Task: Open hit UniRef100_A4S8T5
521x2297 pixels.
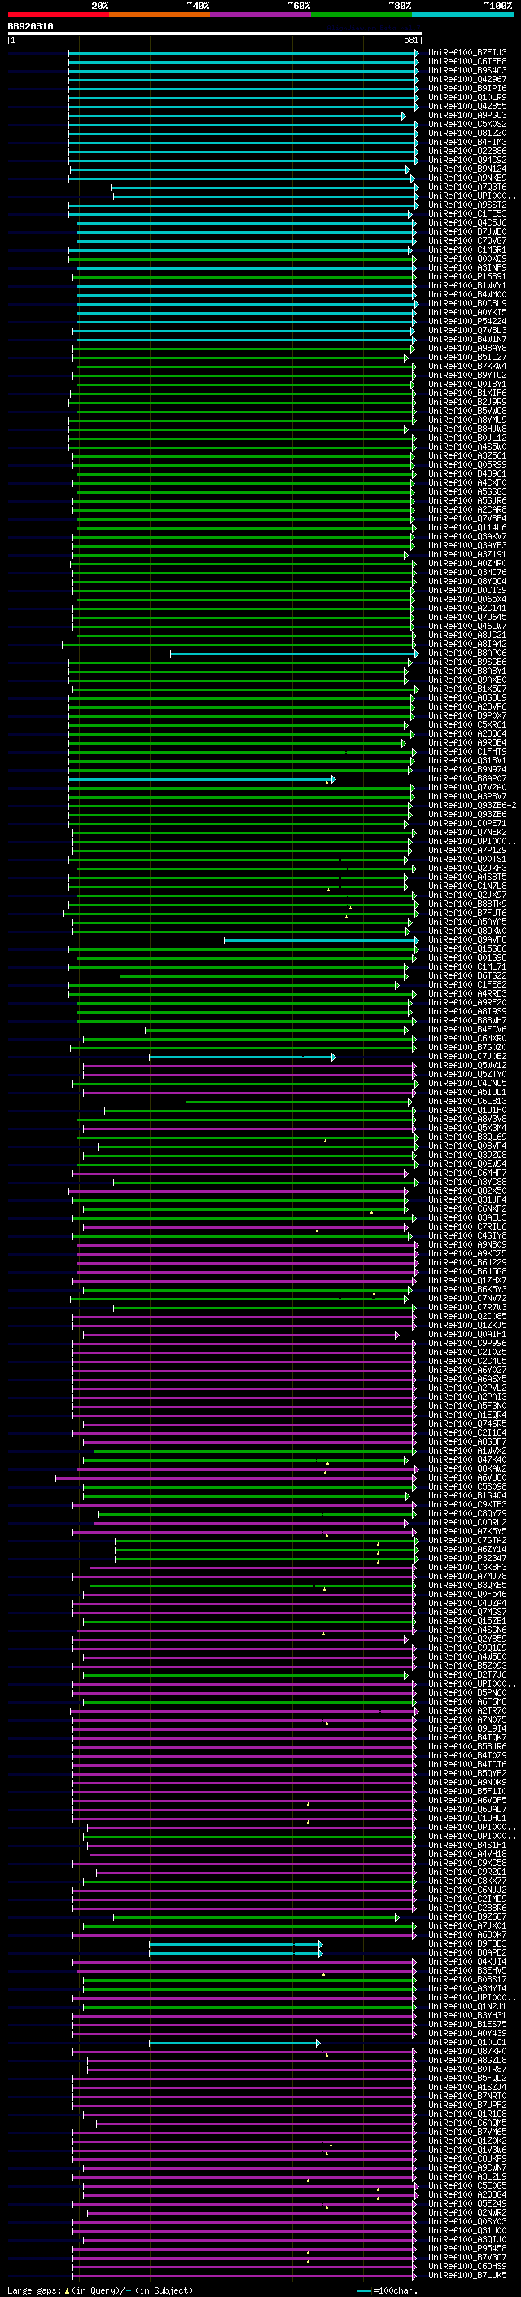Action: pos(467,877)
